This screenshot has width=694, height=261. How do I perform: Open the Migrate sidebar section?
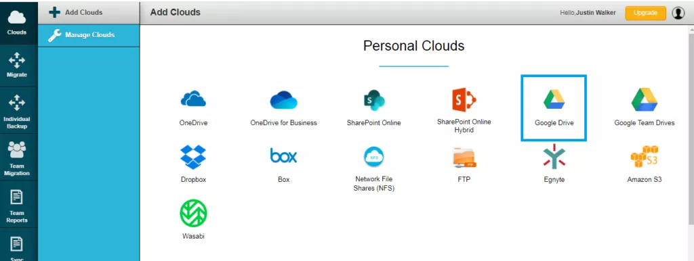17,65
